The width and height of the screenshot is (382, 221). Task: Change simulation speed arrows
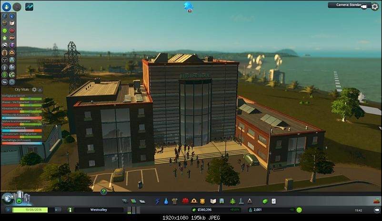tap(58, 210)
